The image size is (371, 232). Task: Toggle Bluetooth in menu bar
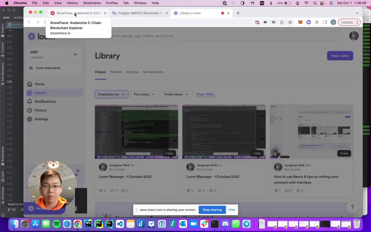pos(271,3)
